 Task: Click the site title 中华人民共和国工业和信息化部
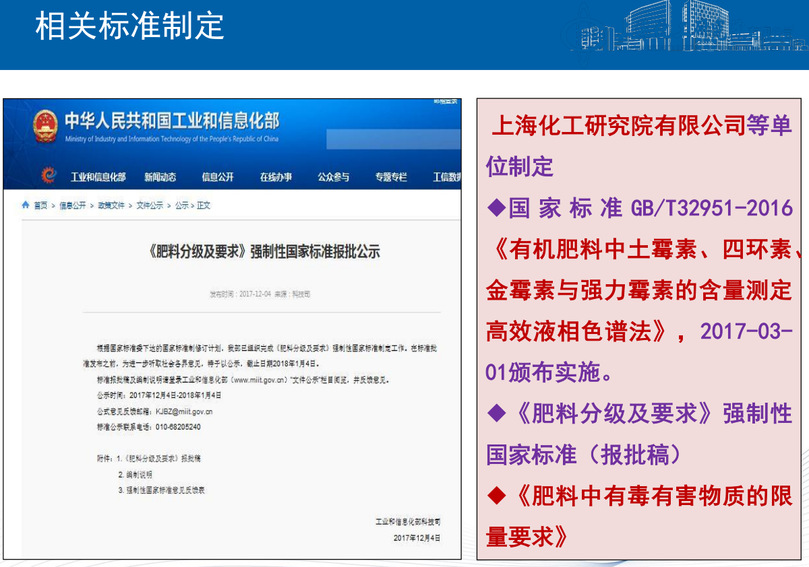tap(171, 122)
